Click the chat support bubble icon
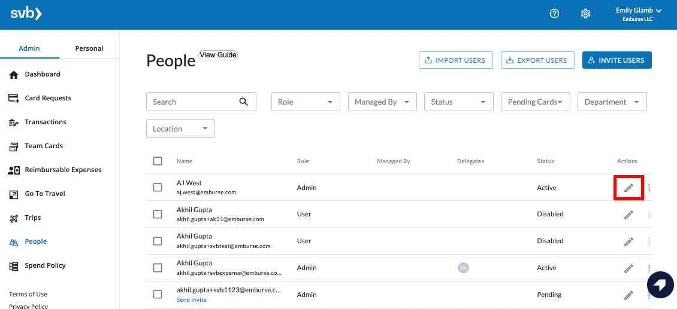Viewport: 677px width, 309px height. coord(660,284)
